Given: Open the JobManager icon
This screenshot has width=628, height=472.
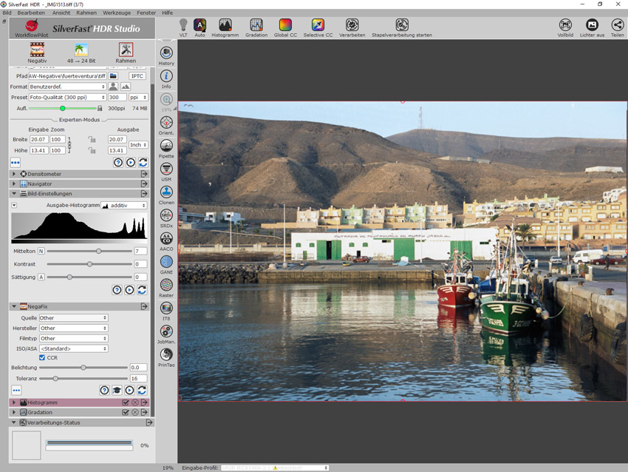Looking at the screenshot, I should point(166,332).
